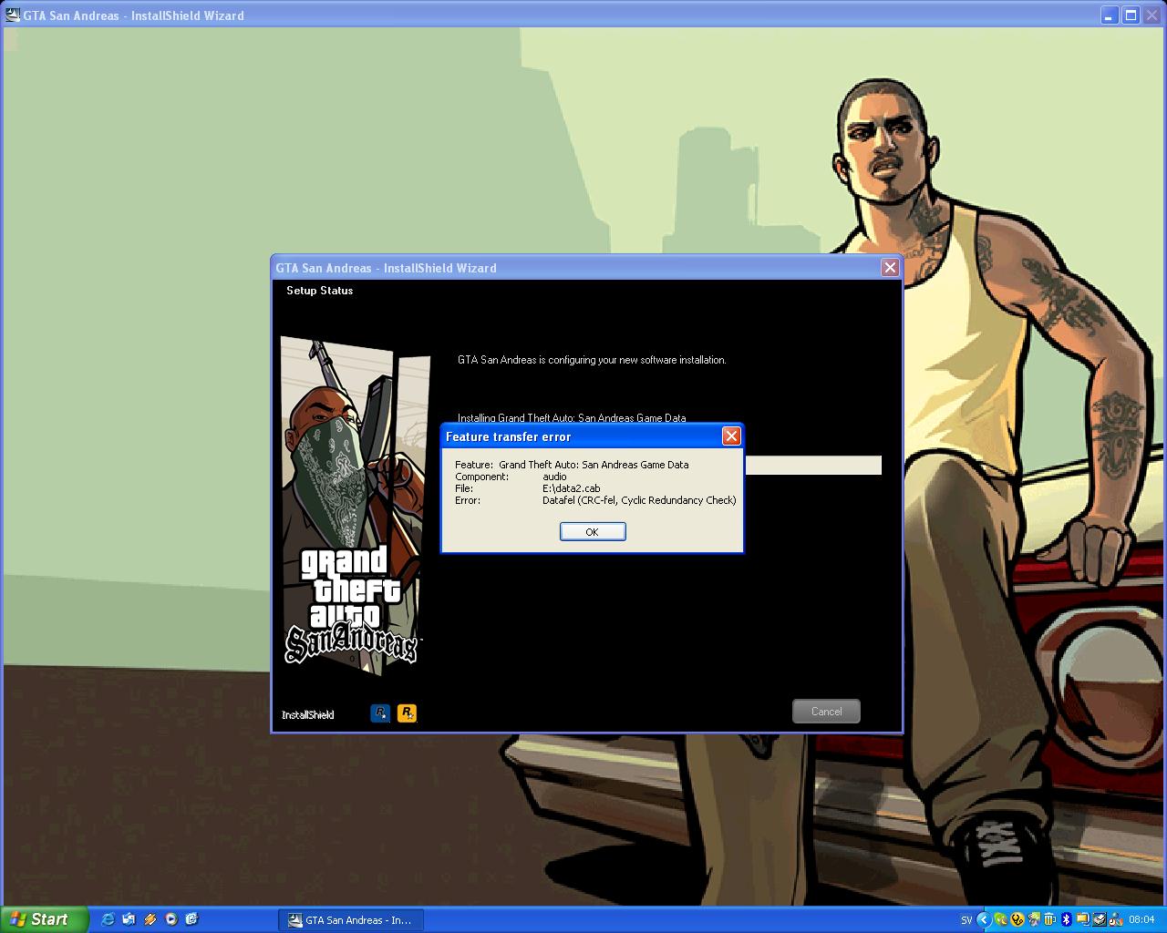Image resolution: width=1167 pixels, height=933 pixels.
Task: Click the GTA San Andreas cover artwork
Action: coord(355,507)
